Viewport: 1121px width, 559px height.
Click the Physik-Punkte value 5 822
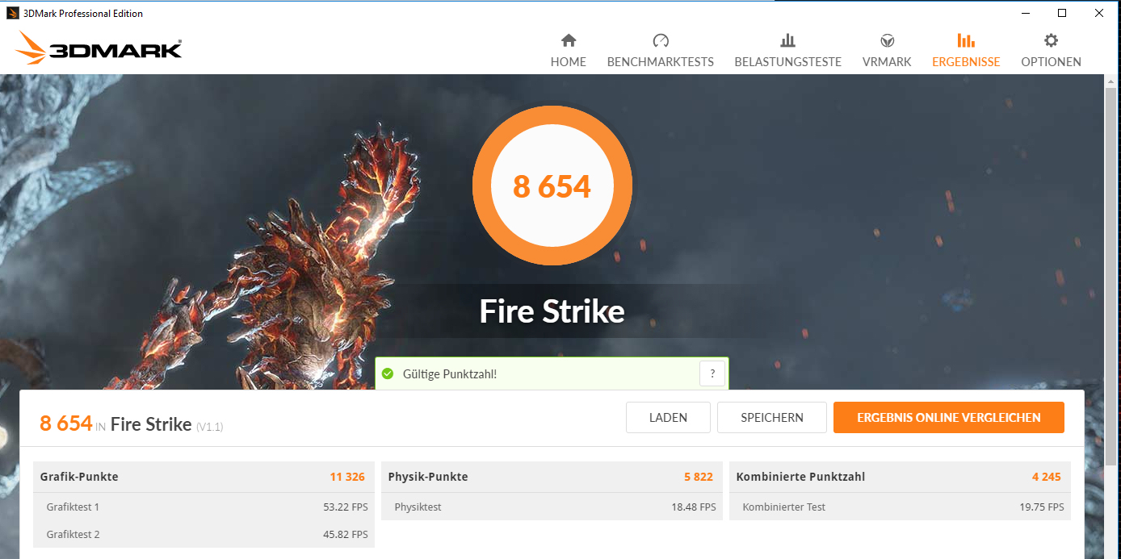699,477
